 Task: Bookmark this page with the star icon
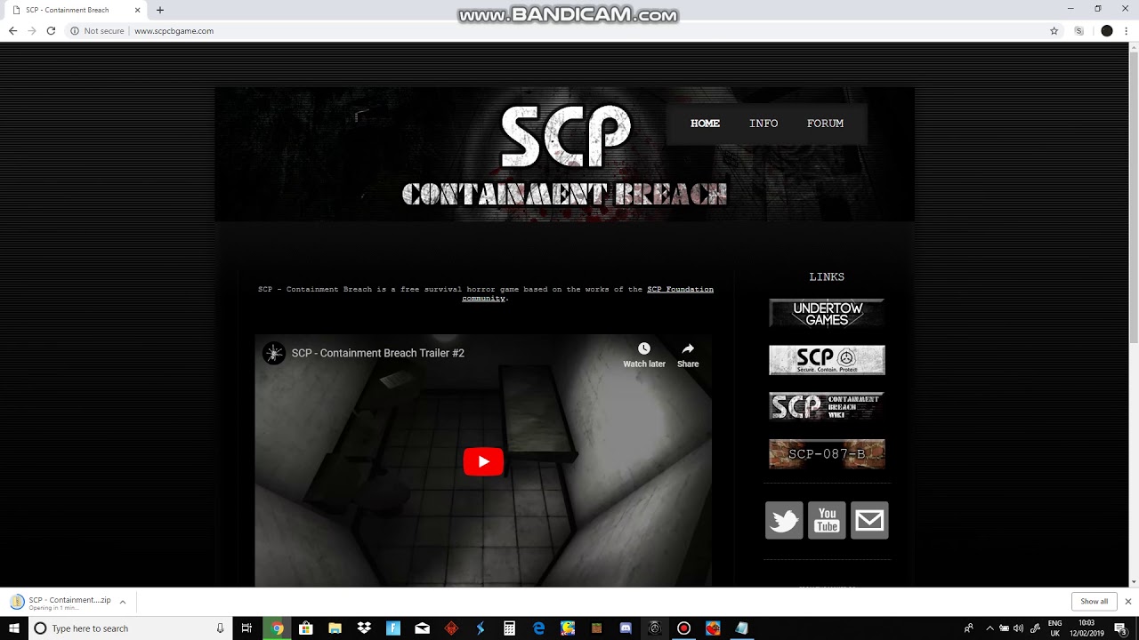1054,31
